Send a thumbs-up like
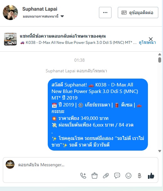 [151, 176]
